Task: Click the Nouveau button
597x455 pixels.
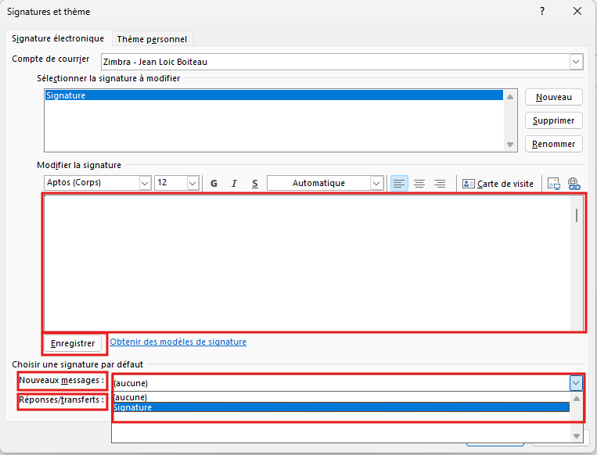Action: (x=554, y=98)
